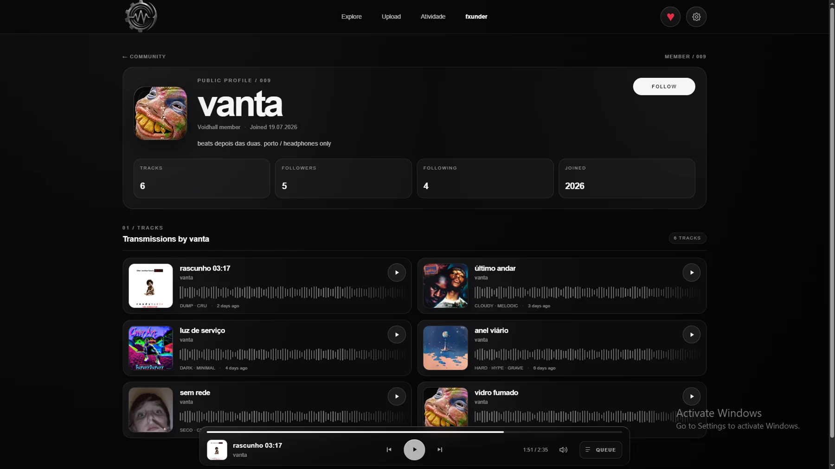Open the settings gear icon
835x469 pixels.
point(696,17)
